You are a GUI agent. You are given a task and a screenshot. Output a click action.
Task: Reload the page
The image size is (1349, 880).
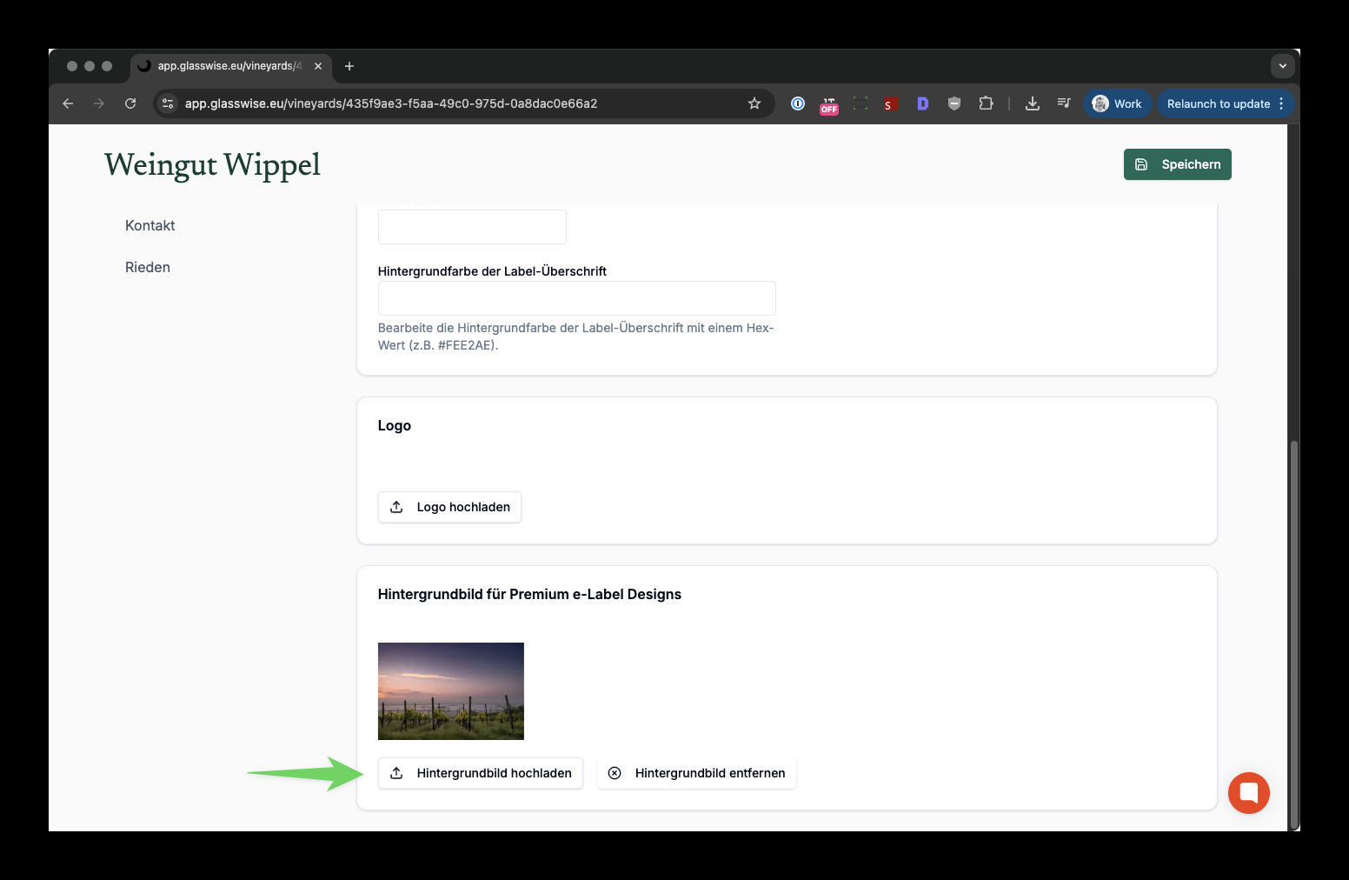pos(130,103)
